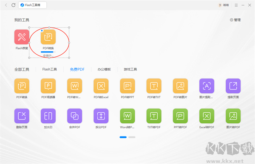Open the 删除页面 tool
This screenshot has width=255, height=164.
click(22, 116)
